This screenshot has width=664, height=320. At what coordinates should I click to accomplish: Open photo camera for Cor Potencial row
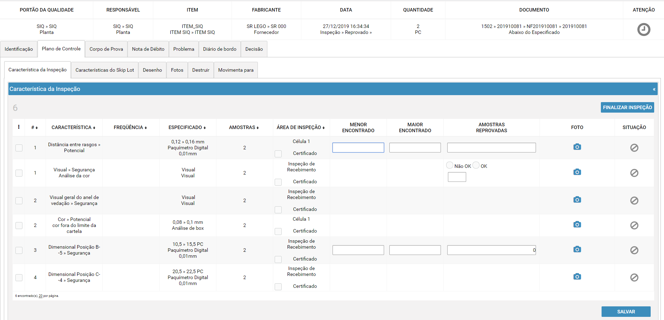pyautogui.click(x=577, y=225)
